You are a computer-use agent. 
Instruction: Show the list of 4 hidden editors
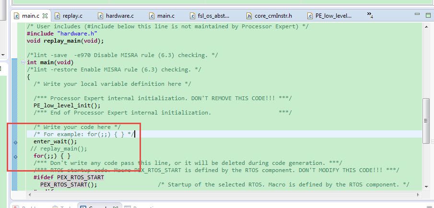click(370, 15)
